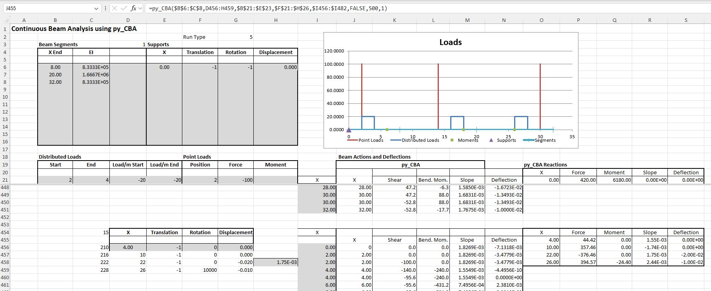This screenshot has height=291, width=711.
Task: Select the Loads chart title
Action: click(450, 42)
